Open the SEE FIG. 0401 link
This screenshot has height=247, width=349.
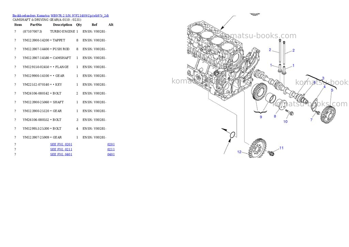(61, 154)
